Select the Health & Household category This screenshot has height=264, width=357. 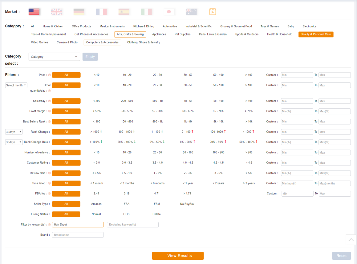click(280, 34)
